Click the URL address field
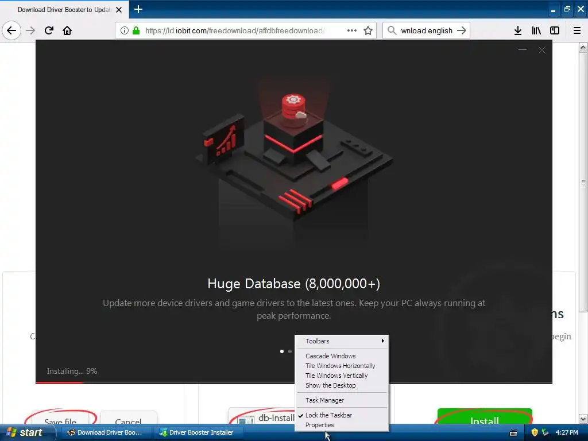 [x=234, y=30]
